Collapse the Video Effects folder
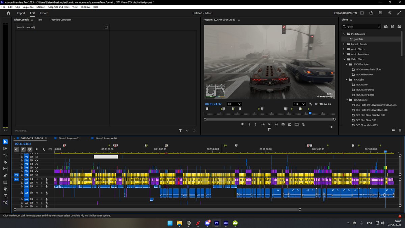Viewport: 405px width, 228px height. coord(344,59)
